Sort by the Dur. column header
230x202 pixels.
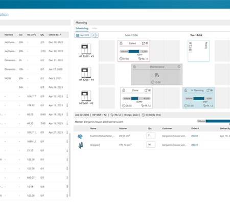(20, 35)
